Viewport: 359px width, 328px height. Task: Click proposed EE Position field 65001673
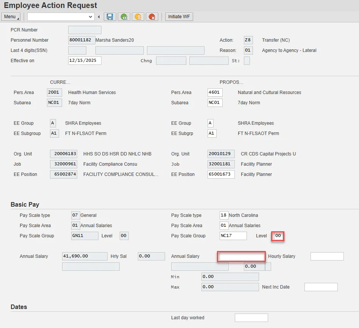pyautogui.click(x=221, y=174)
